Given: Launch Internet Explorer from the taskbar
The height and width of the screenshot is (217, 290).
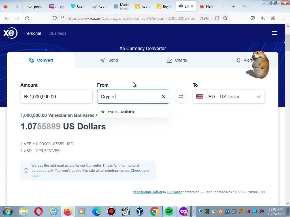Looking at the screenshot, I should tap(53, 211).
